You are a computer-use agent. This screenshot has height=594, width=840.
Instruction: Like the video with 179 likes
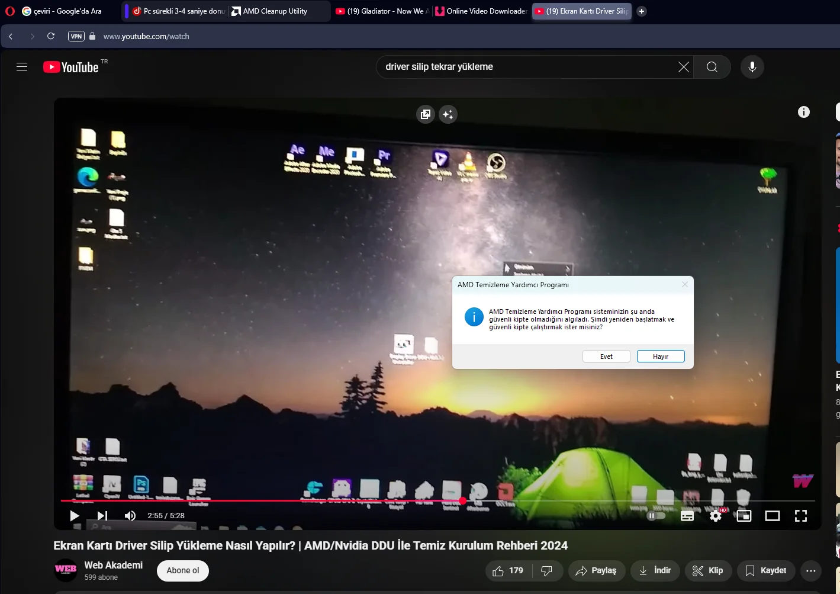[x=508, y=571]
